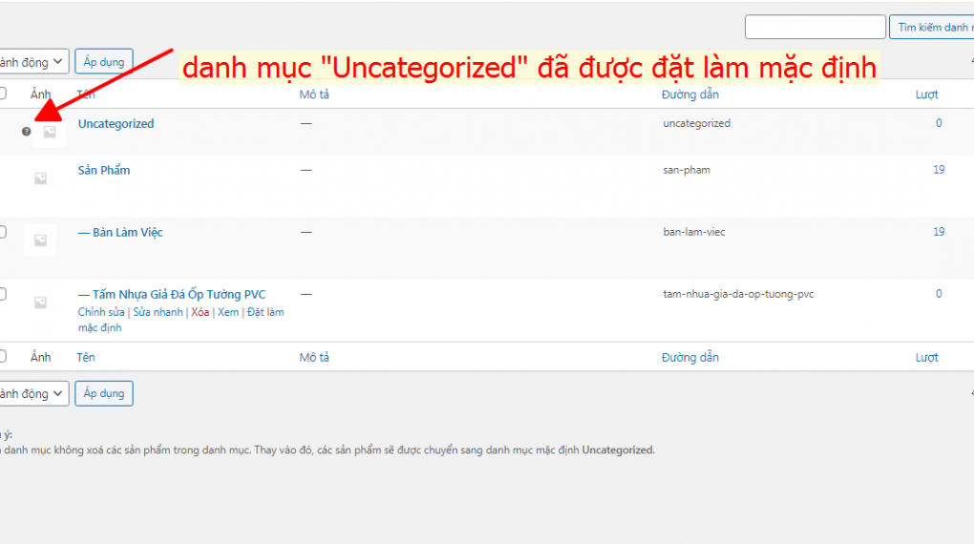Open the top bulk actions dropdown
974x544 pixels.
tap(33, 62)
